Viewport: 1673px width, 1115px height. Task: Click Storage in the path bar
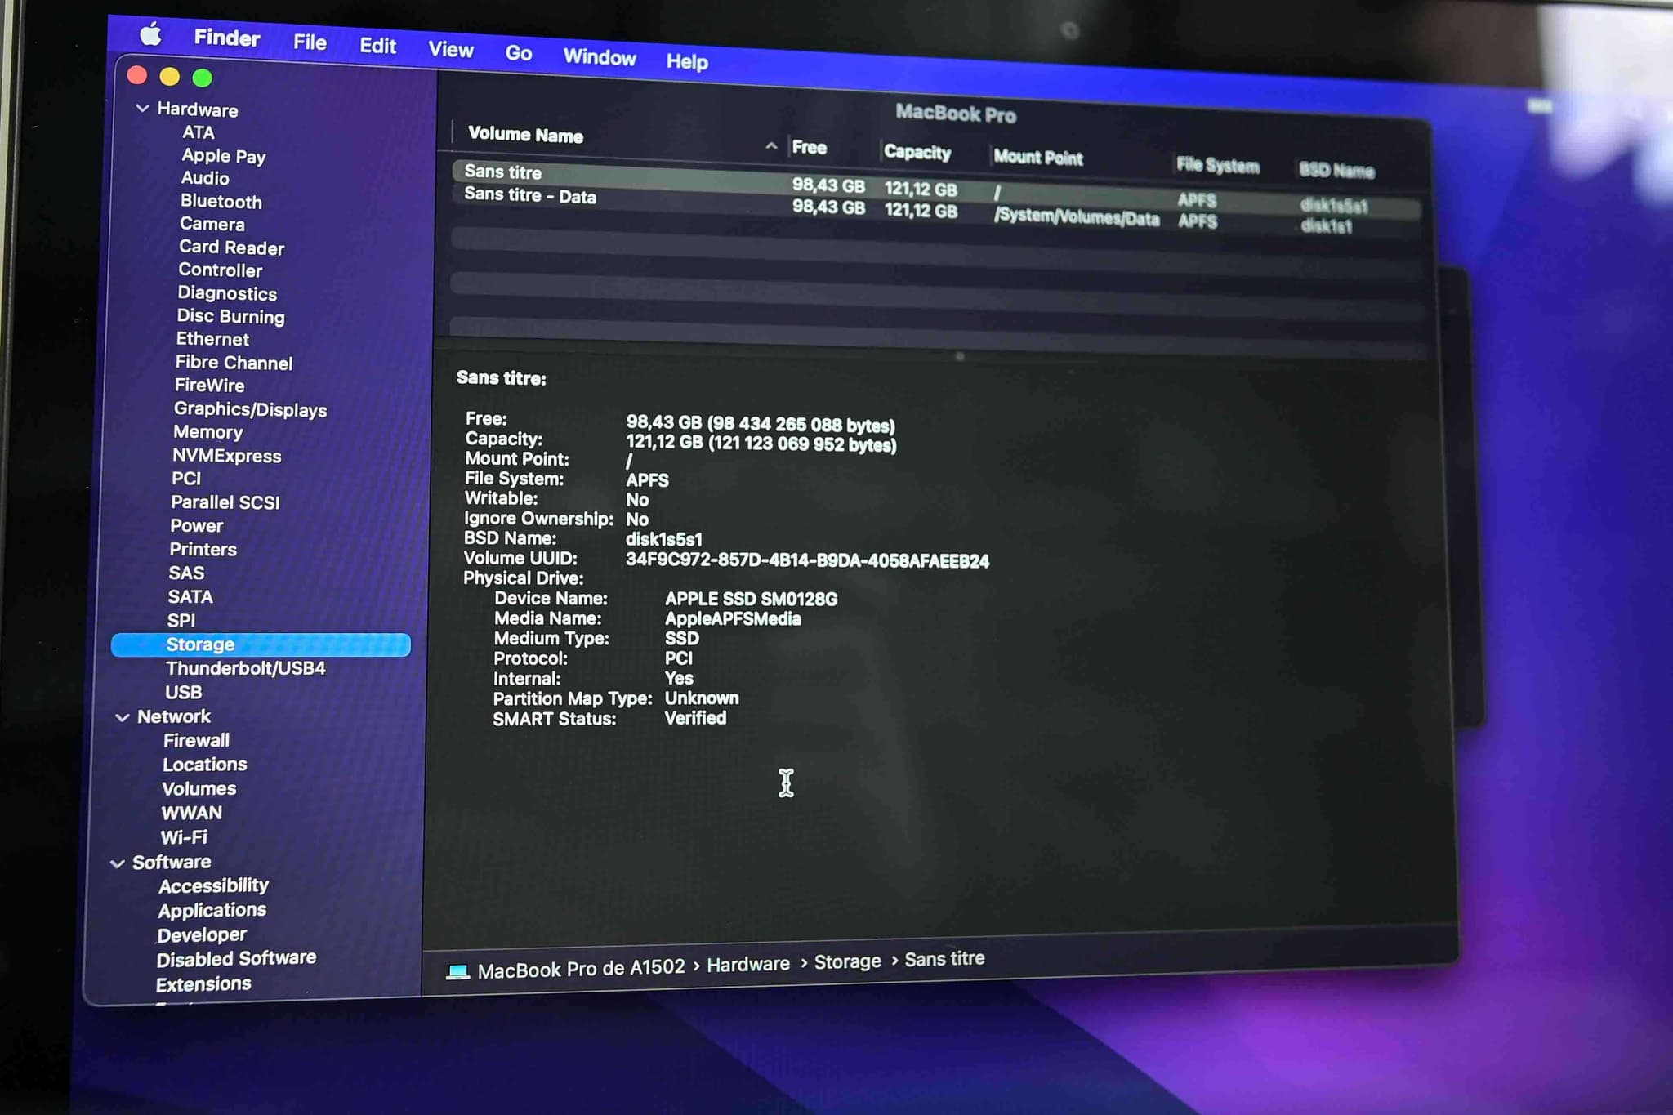click(x=847, y=961)
